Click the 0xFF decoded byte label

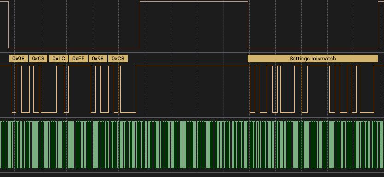coord(78,59)
